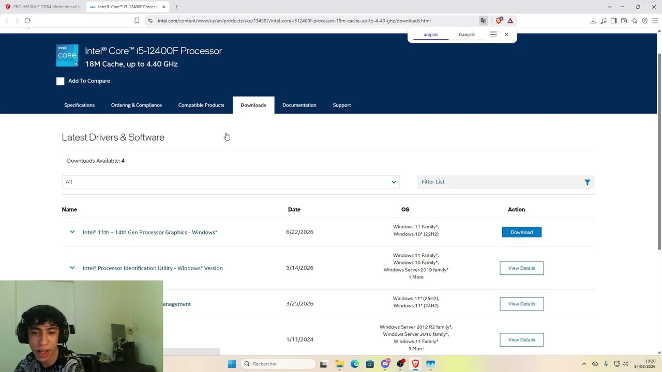Open Task View in the taskbar
Viewport: 662px width, 372px height.
click(323, 364)
